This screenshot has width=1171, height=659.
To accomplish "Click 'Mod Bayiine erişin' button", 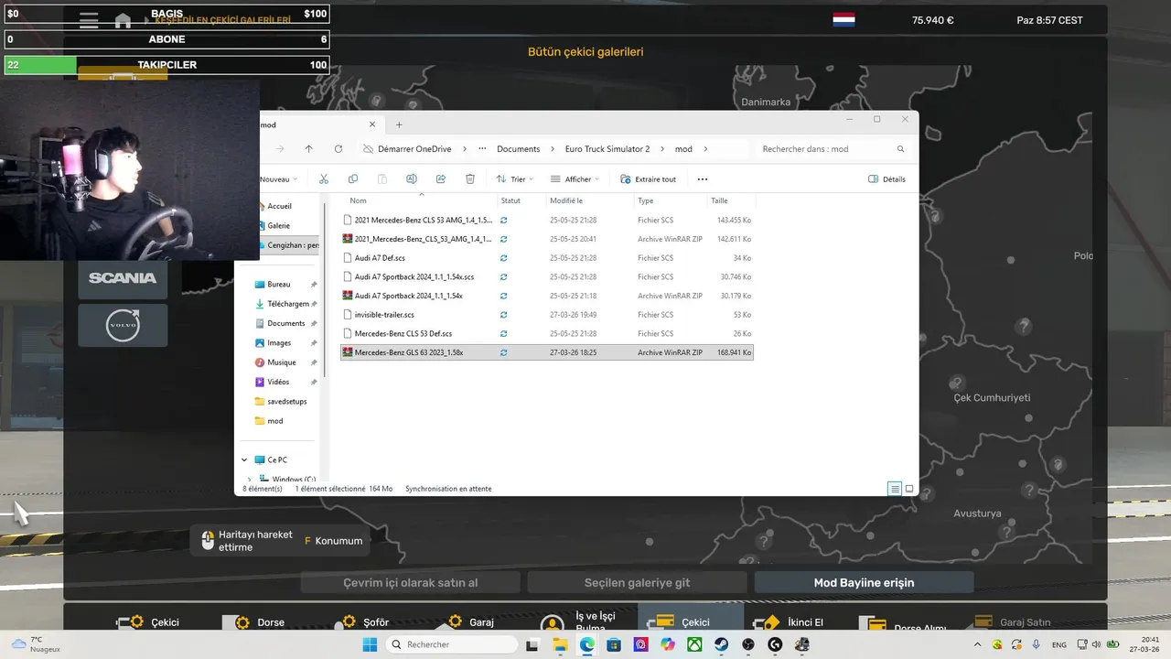I will tap(864, 582).
